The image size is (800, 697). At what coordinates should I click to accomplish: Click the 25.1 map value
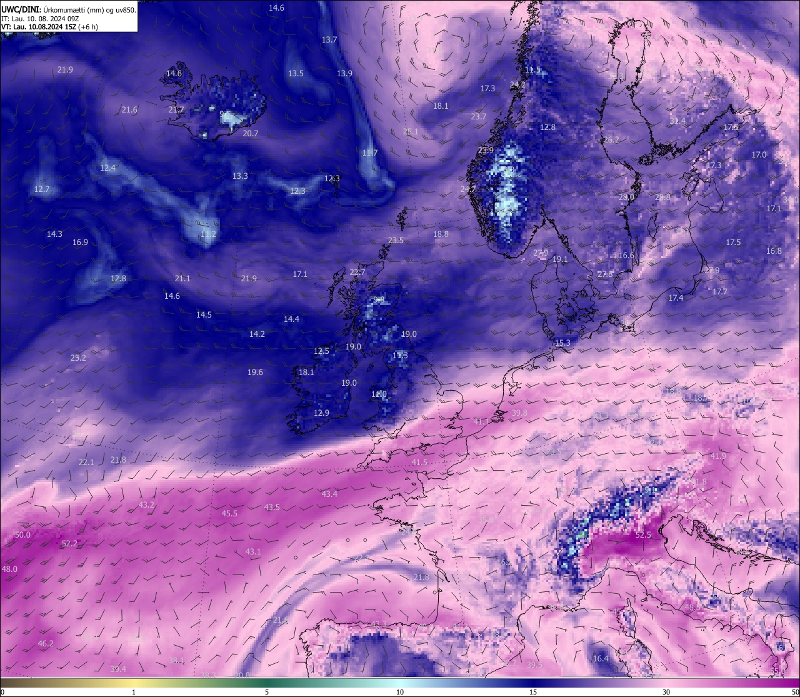tap(411, 132)
